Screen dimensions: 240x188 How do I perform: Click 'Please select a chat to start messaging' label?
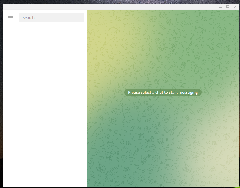(163, 92)
